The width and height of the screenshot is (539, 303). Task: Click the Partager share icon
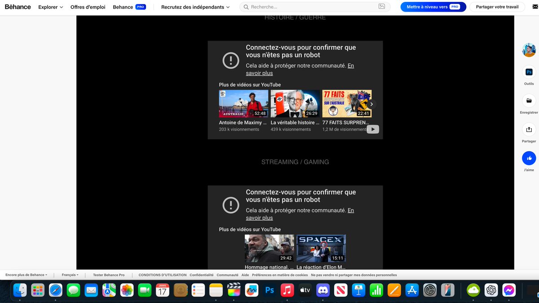point(529,129)
